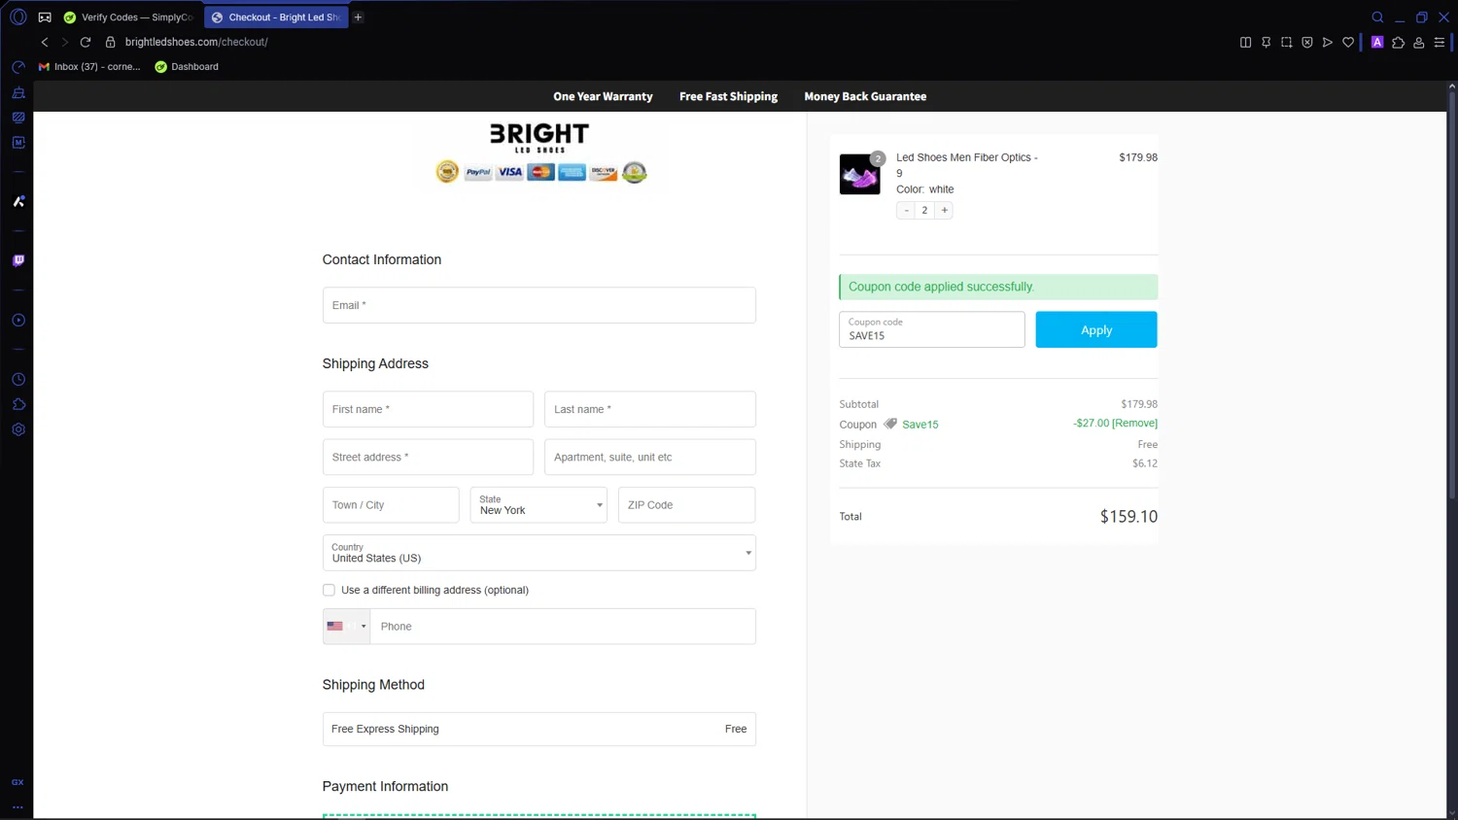Focus the Street address field

(428, 457)
